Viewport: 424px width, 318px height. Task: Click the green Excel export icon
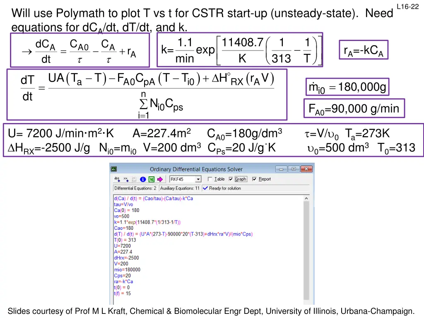pyautogui.click(x=152, y=179)
